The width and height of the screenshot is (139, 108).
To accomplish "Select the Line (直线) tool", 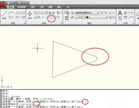I will (x=4, y=15).
